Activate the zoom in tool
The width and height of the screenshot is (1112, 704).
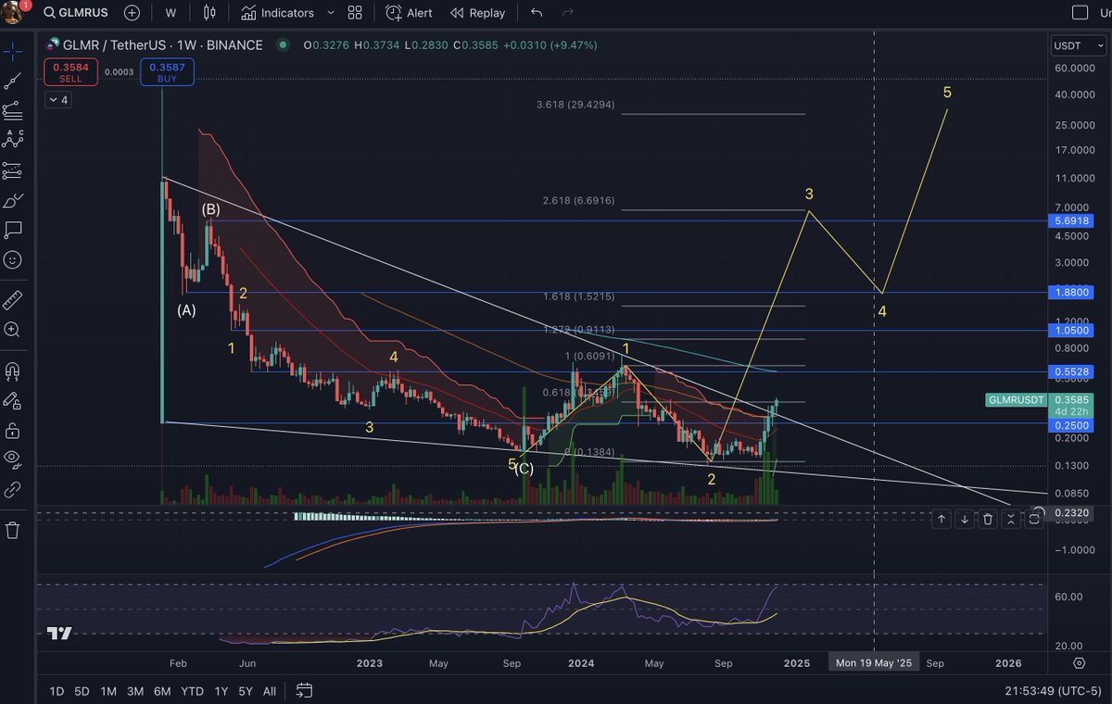pyautogui.click(x=12, y=330)
